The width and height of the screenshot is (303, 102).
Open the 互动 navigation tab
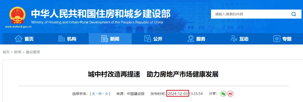pos(239,39)
